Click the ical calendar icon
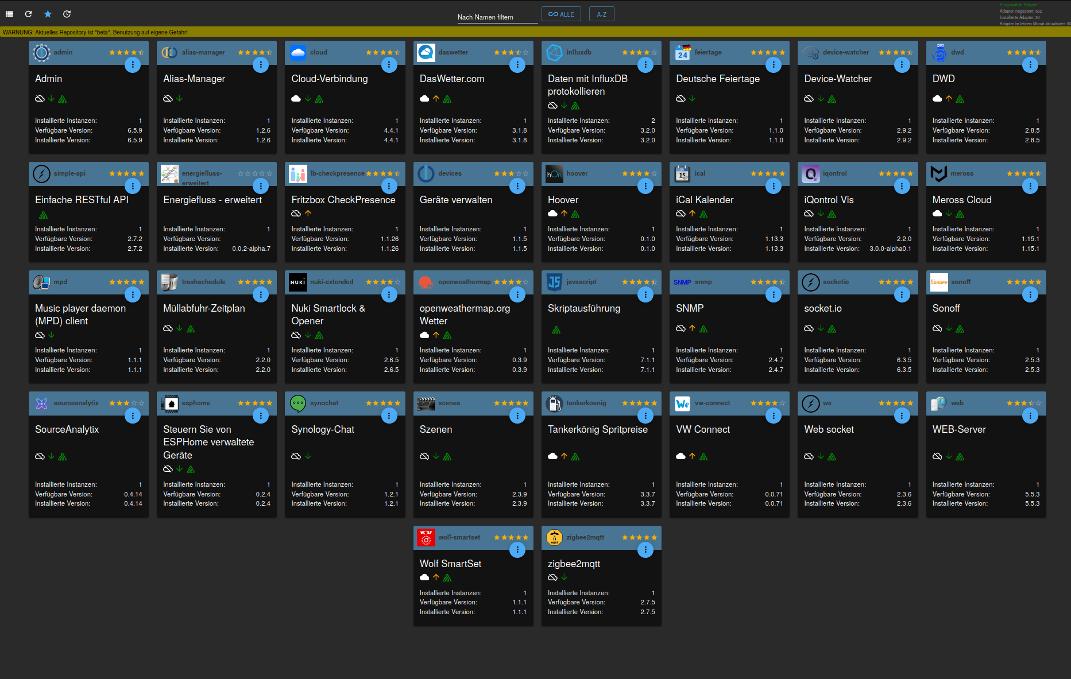1071x679 pixels. point(682,173)
